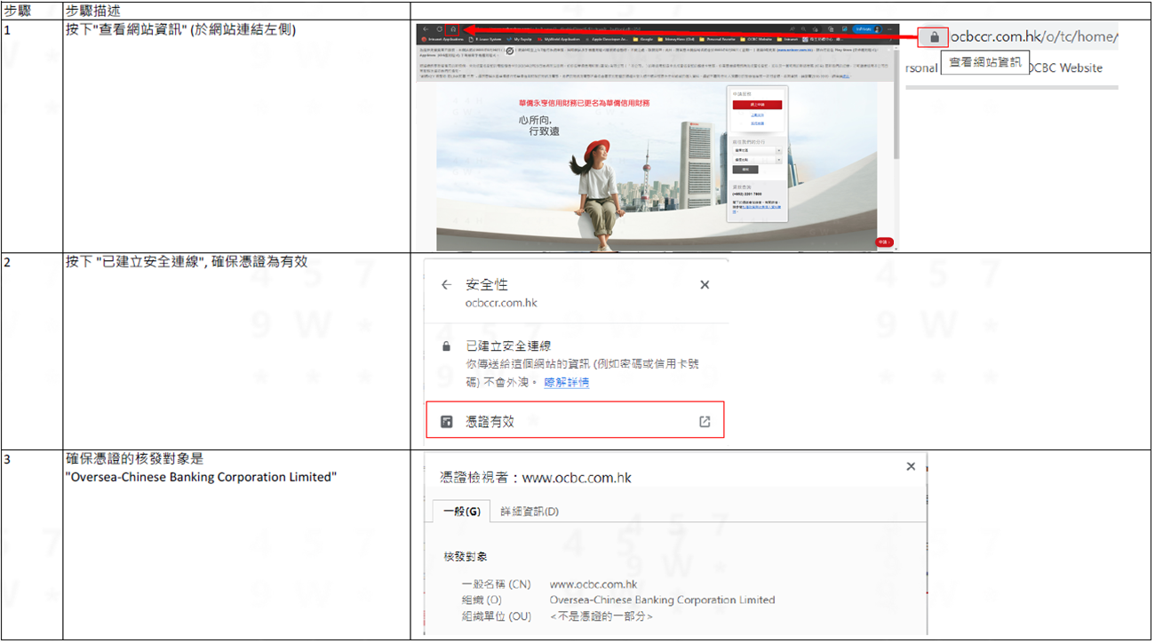This screenshot has height=643, width=1155.
Task: Click the browser Home icon
Action: tap(453, 28)
